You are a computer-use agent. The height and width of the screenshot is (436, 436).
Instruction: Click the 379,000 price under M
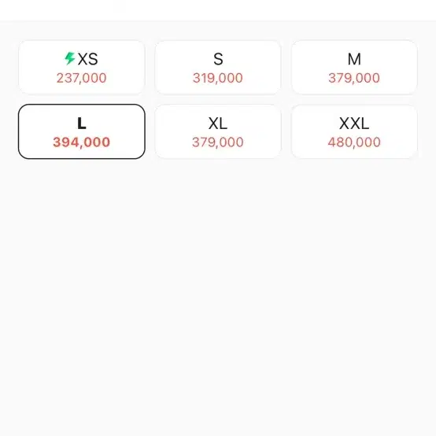tap(354, 78)
